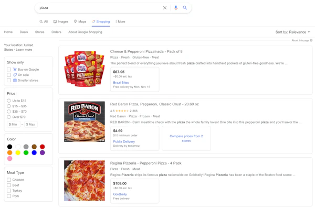Filter by red color swatch
Viewport: 315px width, 208px height.
coord(42,147)
